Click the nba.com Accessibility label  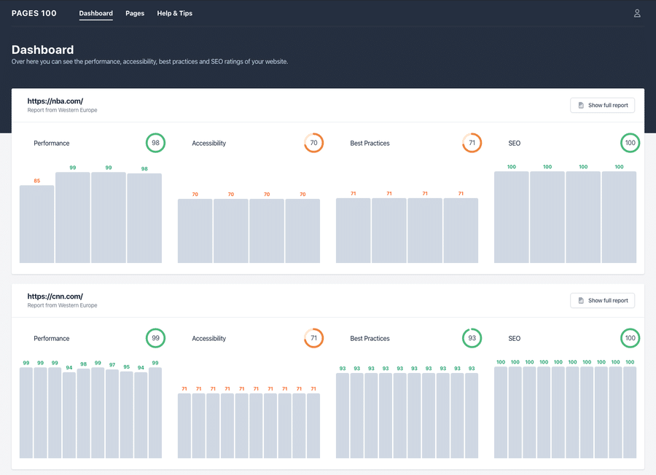click(208, 144)
